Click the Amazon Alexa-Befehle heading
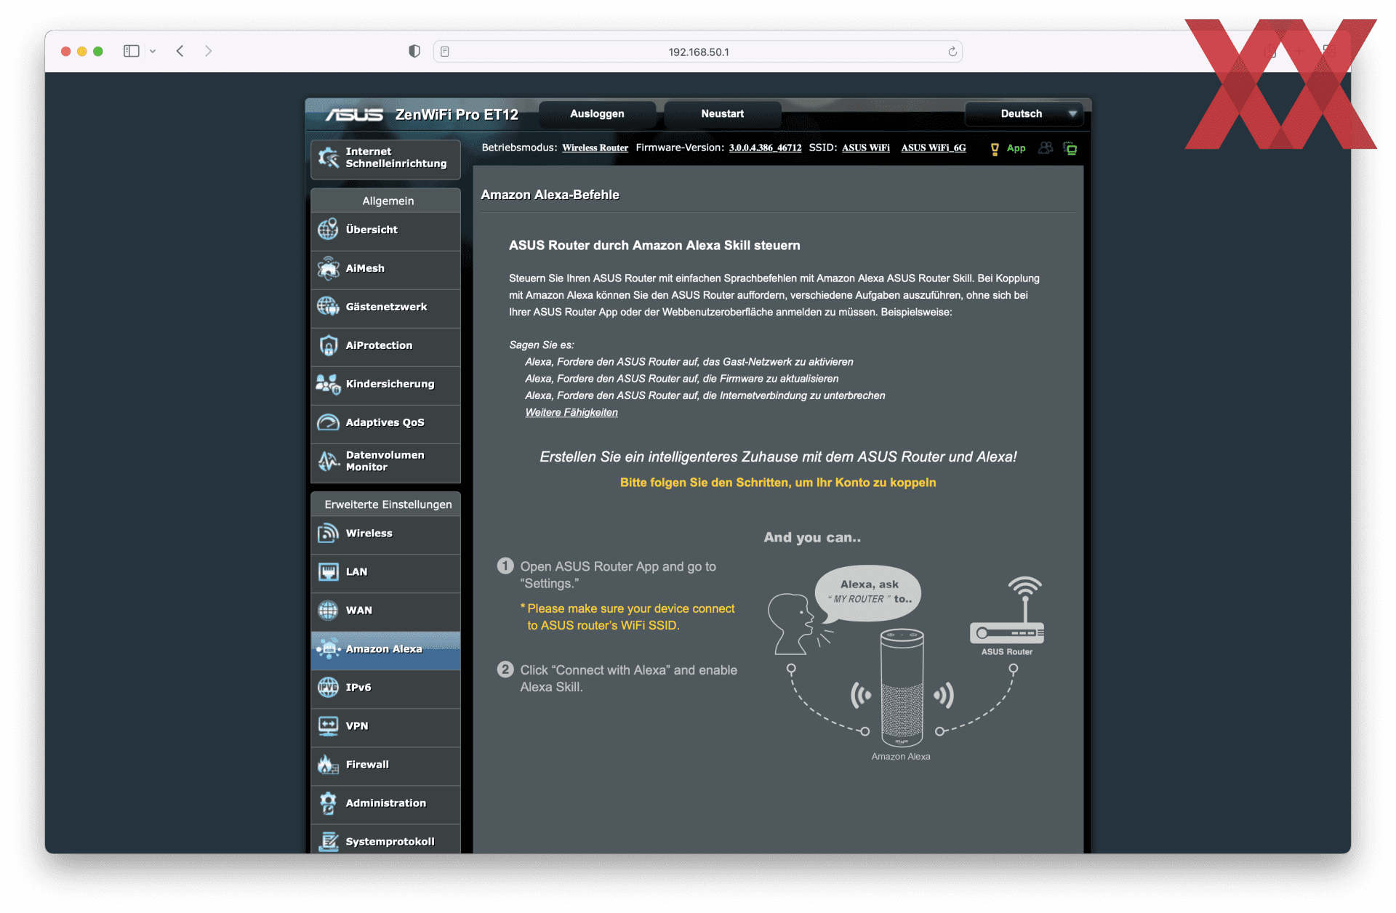 point(550,195)
